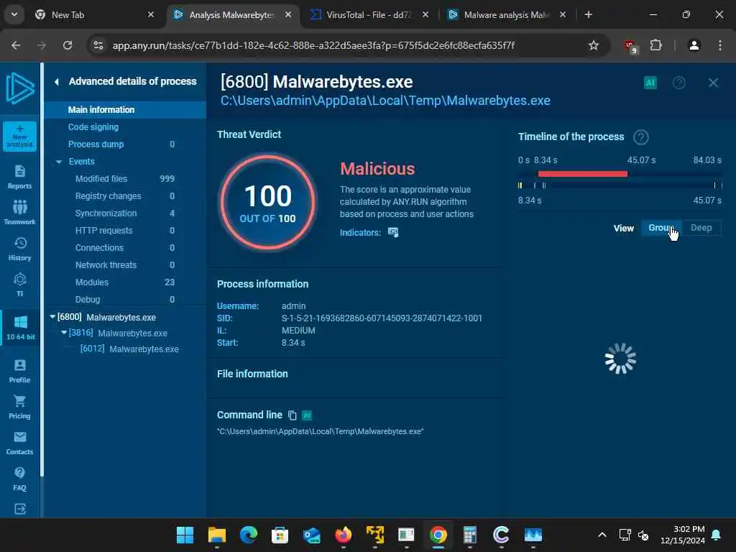Click the AI icon beside Command line

306,415
